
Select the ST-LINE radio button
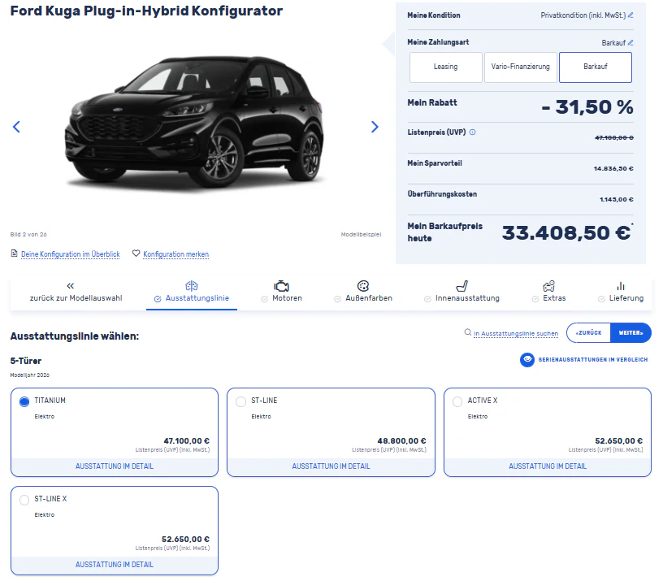click(x=241, y=401)
